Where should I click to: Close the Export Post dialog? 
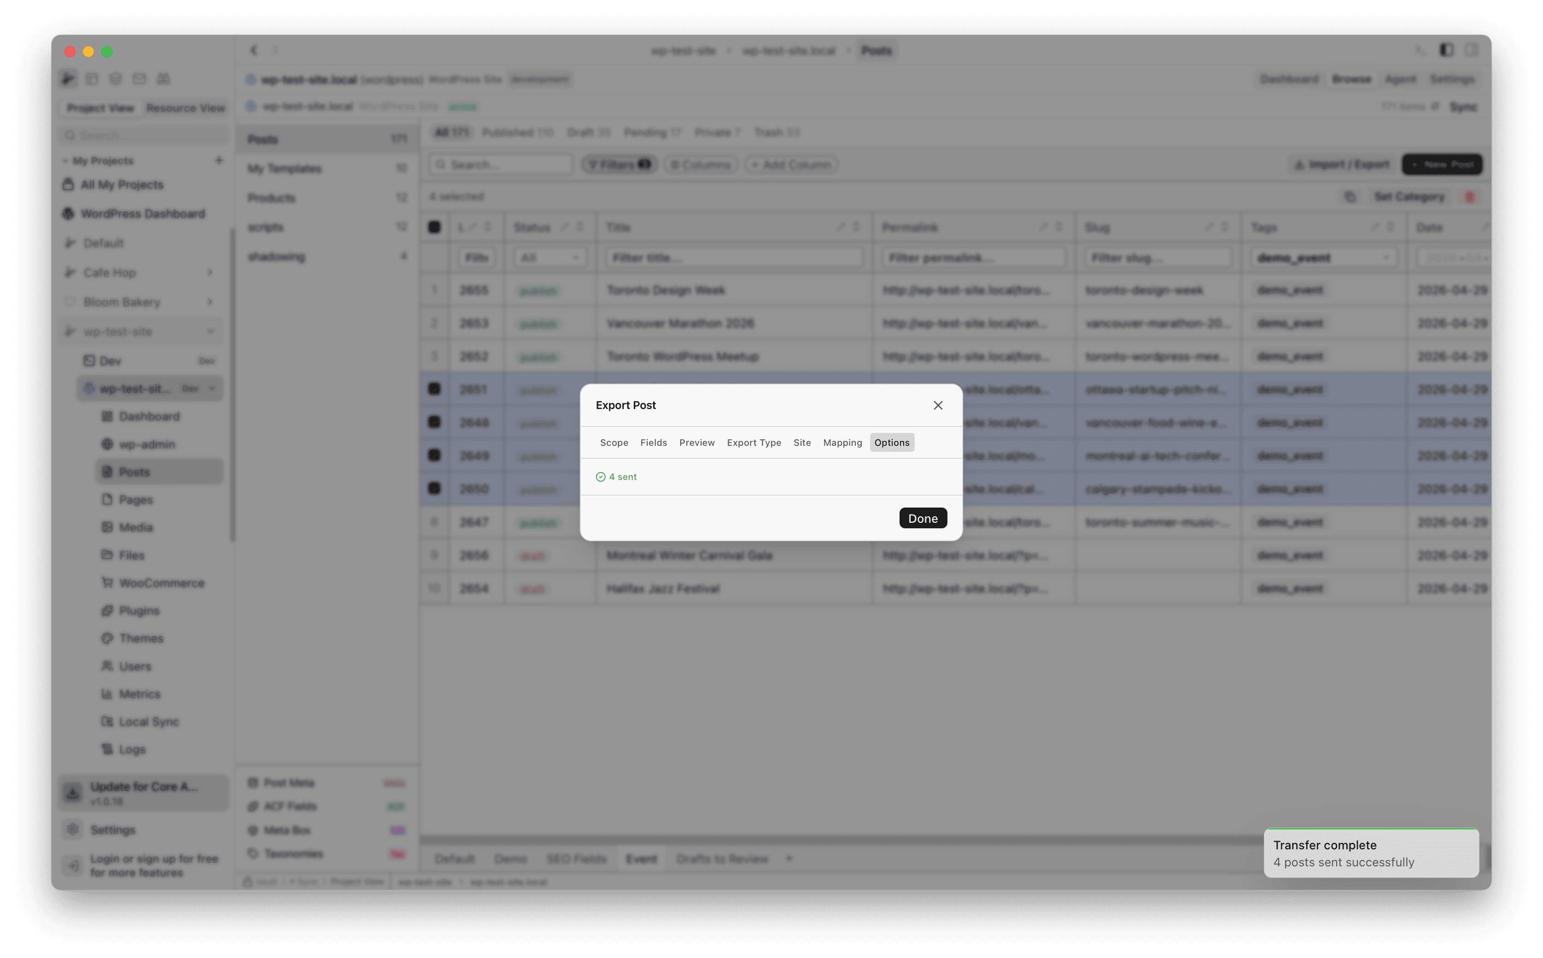pos(938,405)
